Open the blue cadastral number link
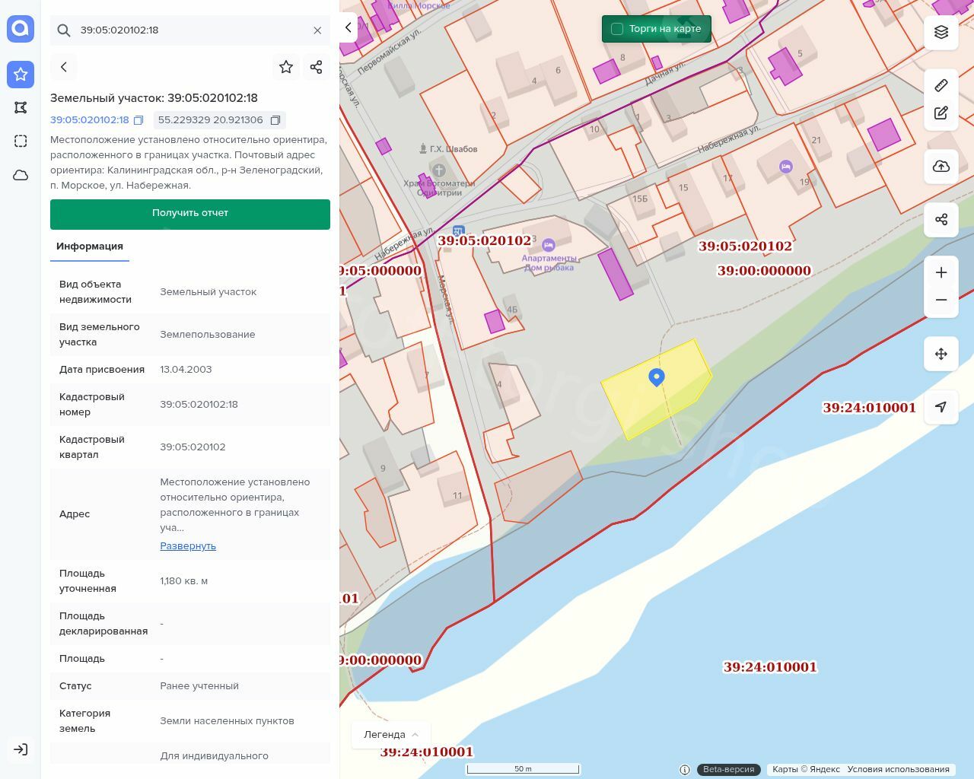Screen dimensions: 974x779 [90, 120]
